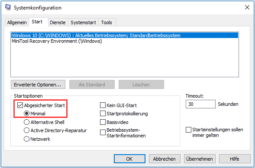
Task: Open help via Hilfe button
Action: click(x=235, y=158)
